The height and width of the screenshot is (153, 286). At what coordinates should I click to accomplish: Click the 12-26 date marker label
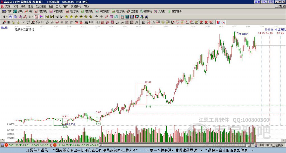[280, 33]
